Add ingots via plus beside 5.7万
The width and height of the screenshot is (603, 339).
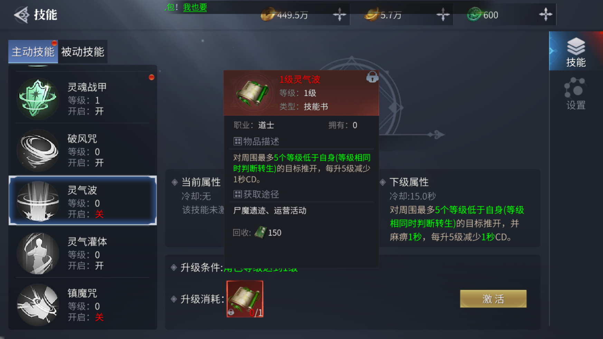click(443, 15)
